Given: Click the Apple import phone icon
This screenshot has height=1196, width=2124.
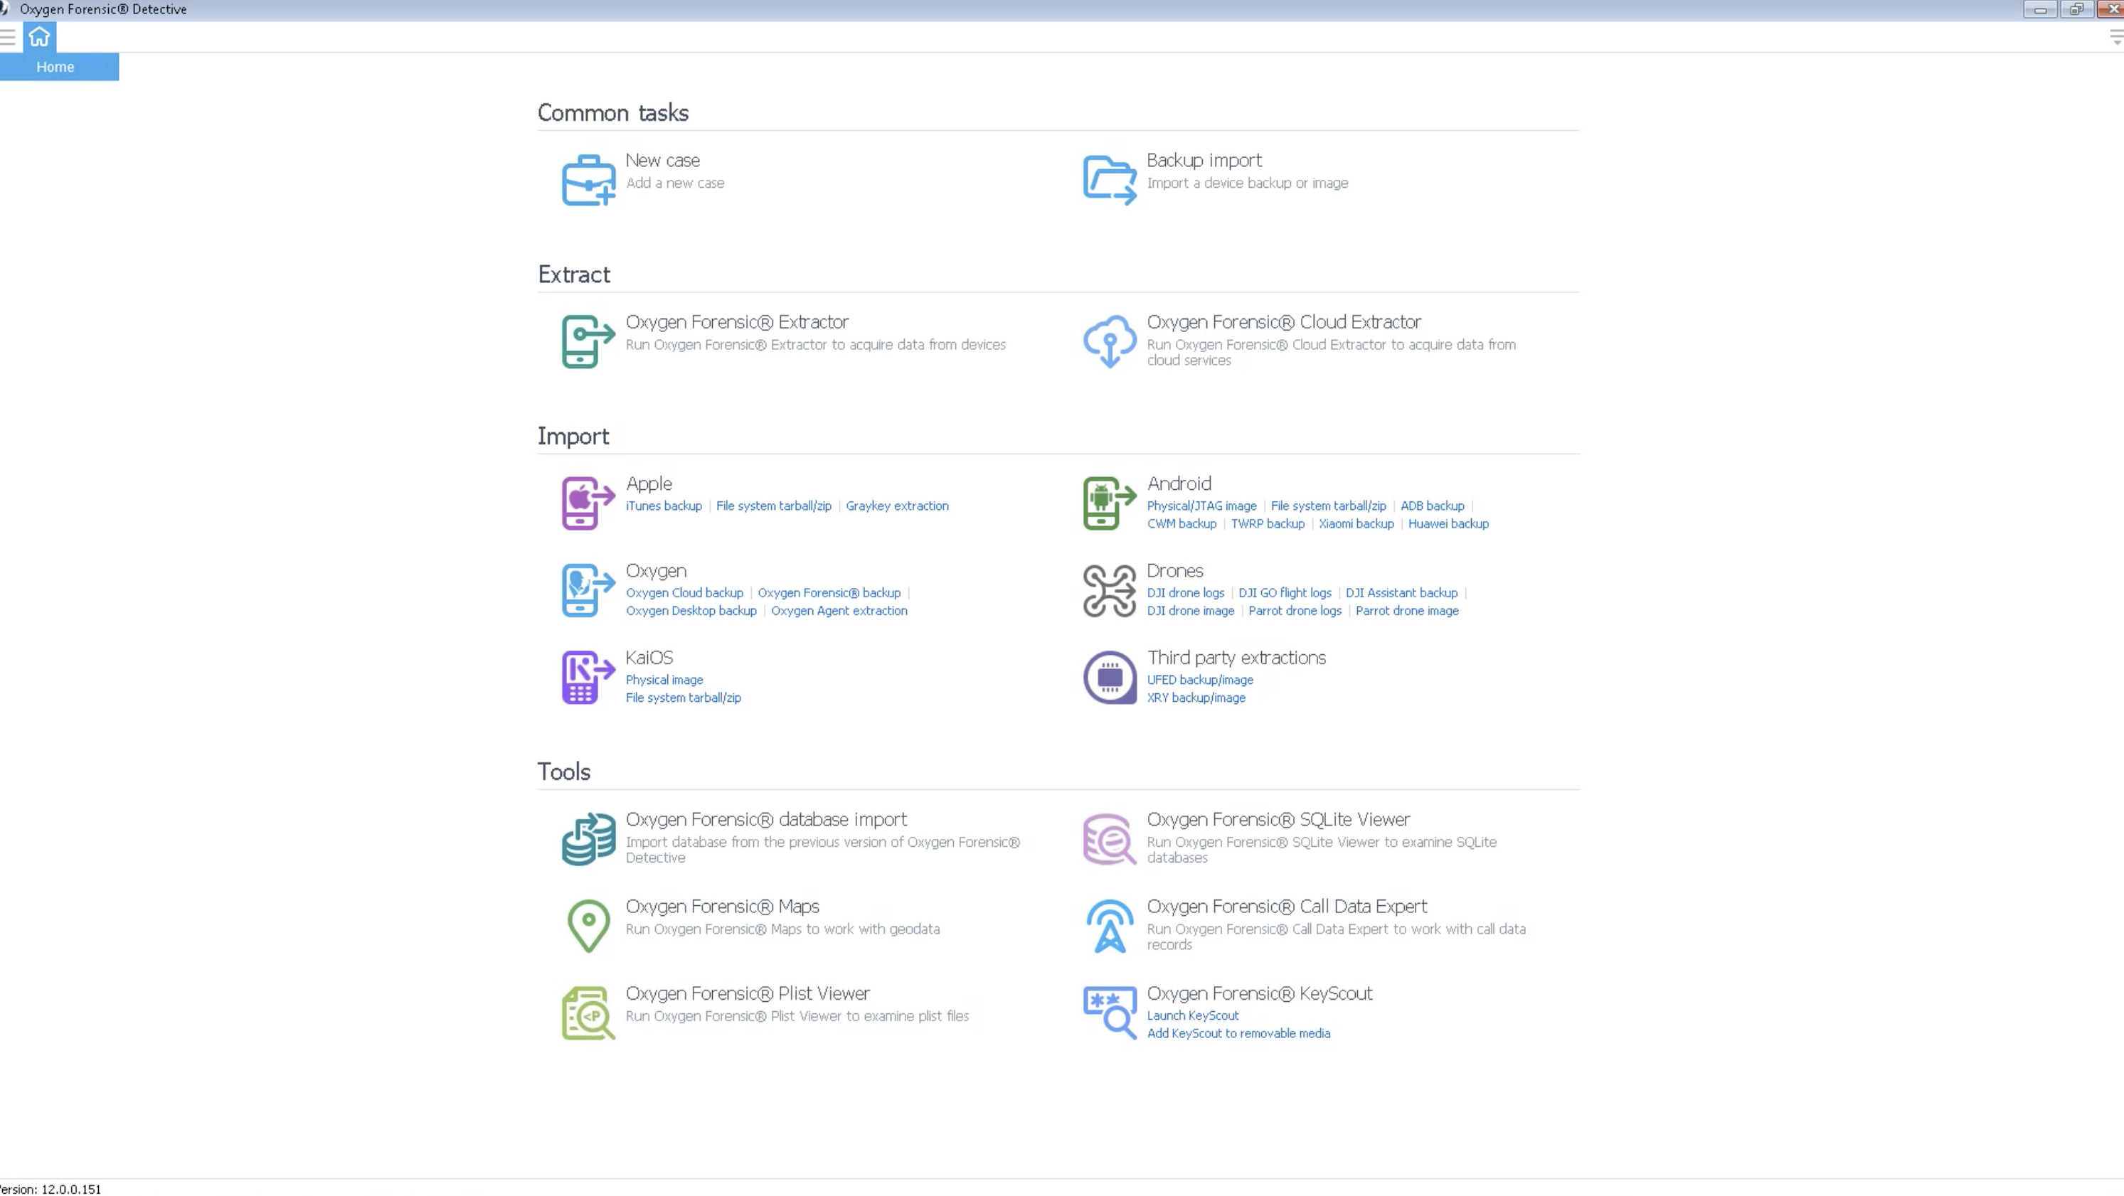Looking at the screenshot, I should click(x=588, y=503).
